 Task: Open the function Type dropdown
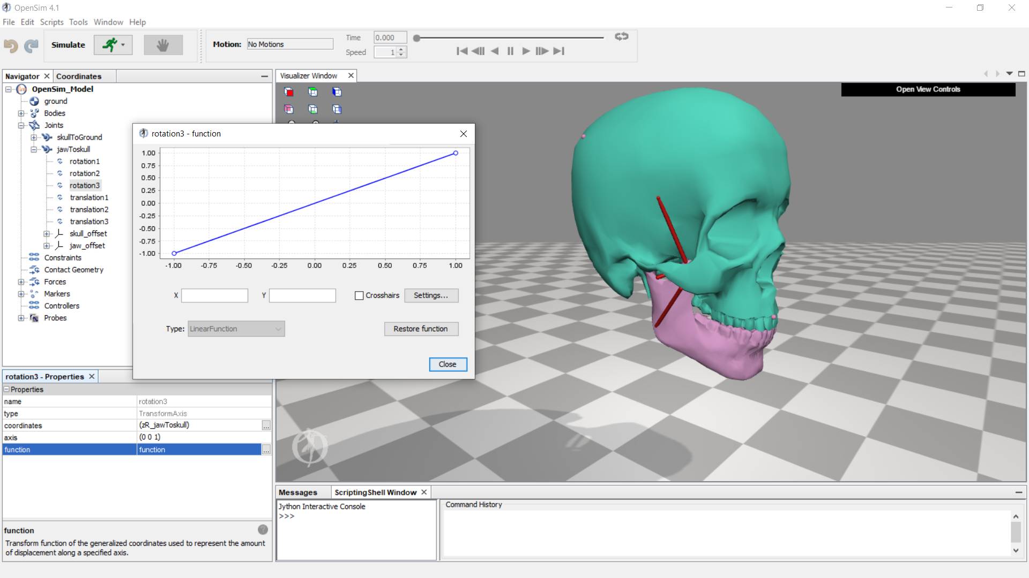coord(236,329)
